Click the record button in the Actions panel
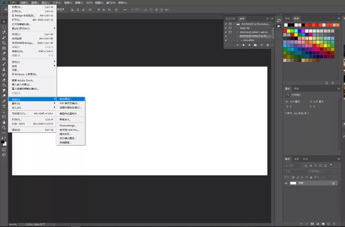Viewport: 345px width, 227px height. pos(243,45)
